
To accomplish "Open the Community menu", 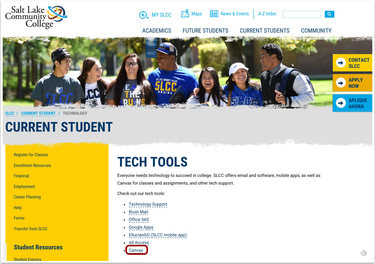I will click(x=316, y=31).
